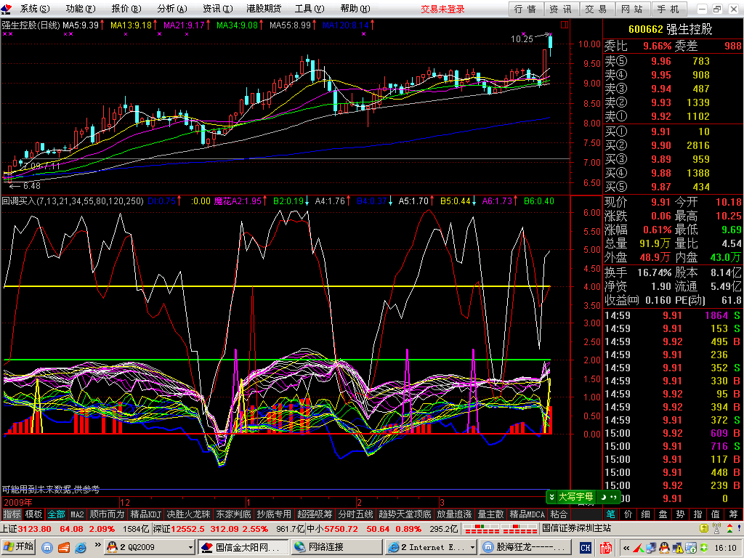Click the red input-method icon on taskbar
744x558 pixels.
tap(605, 548)
